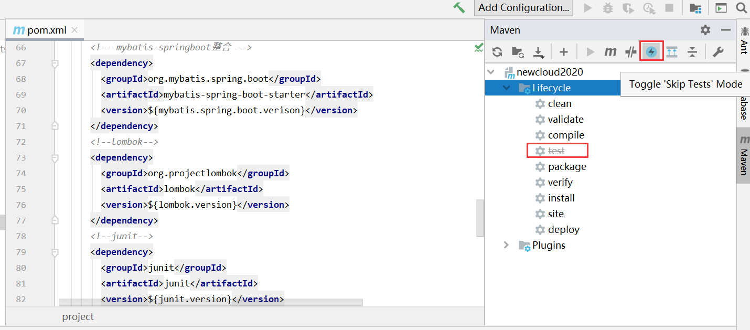Click the editor vertical scrollbar thumb
Screen dimensions: 750x330
tap(480, 218)
